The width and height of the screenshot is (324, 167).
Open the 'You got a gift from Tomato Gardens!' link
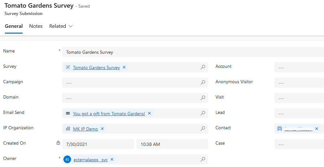click(x=109, y=114)
